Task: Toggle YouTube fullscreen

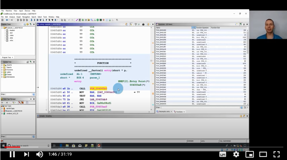Action: click(276, 154)
